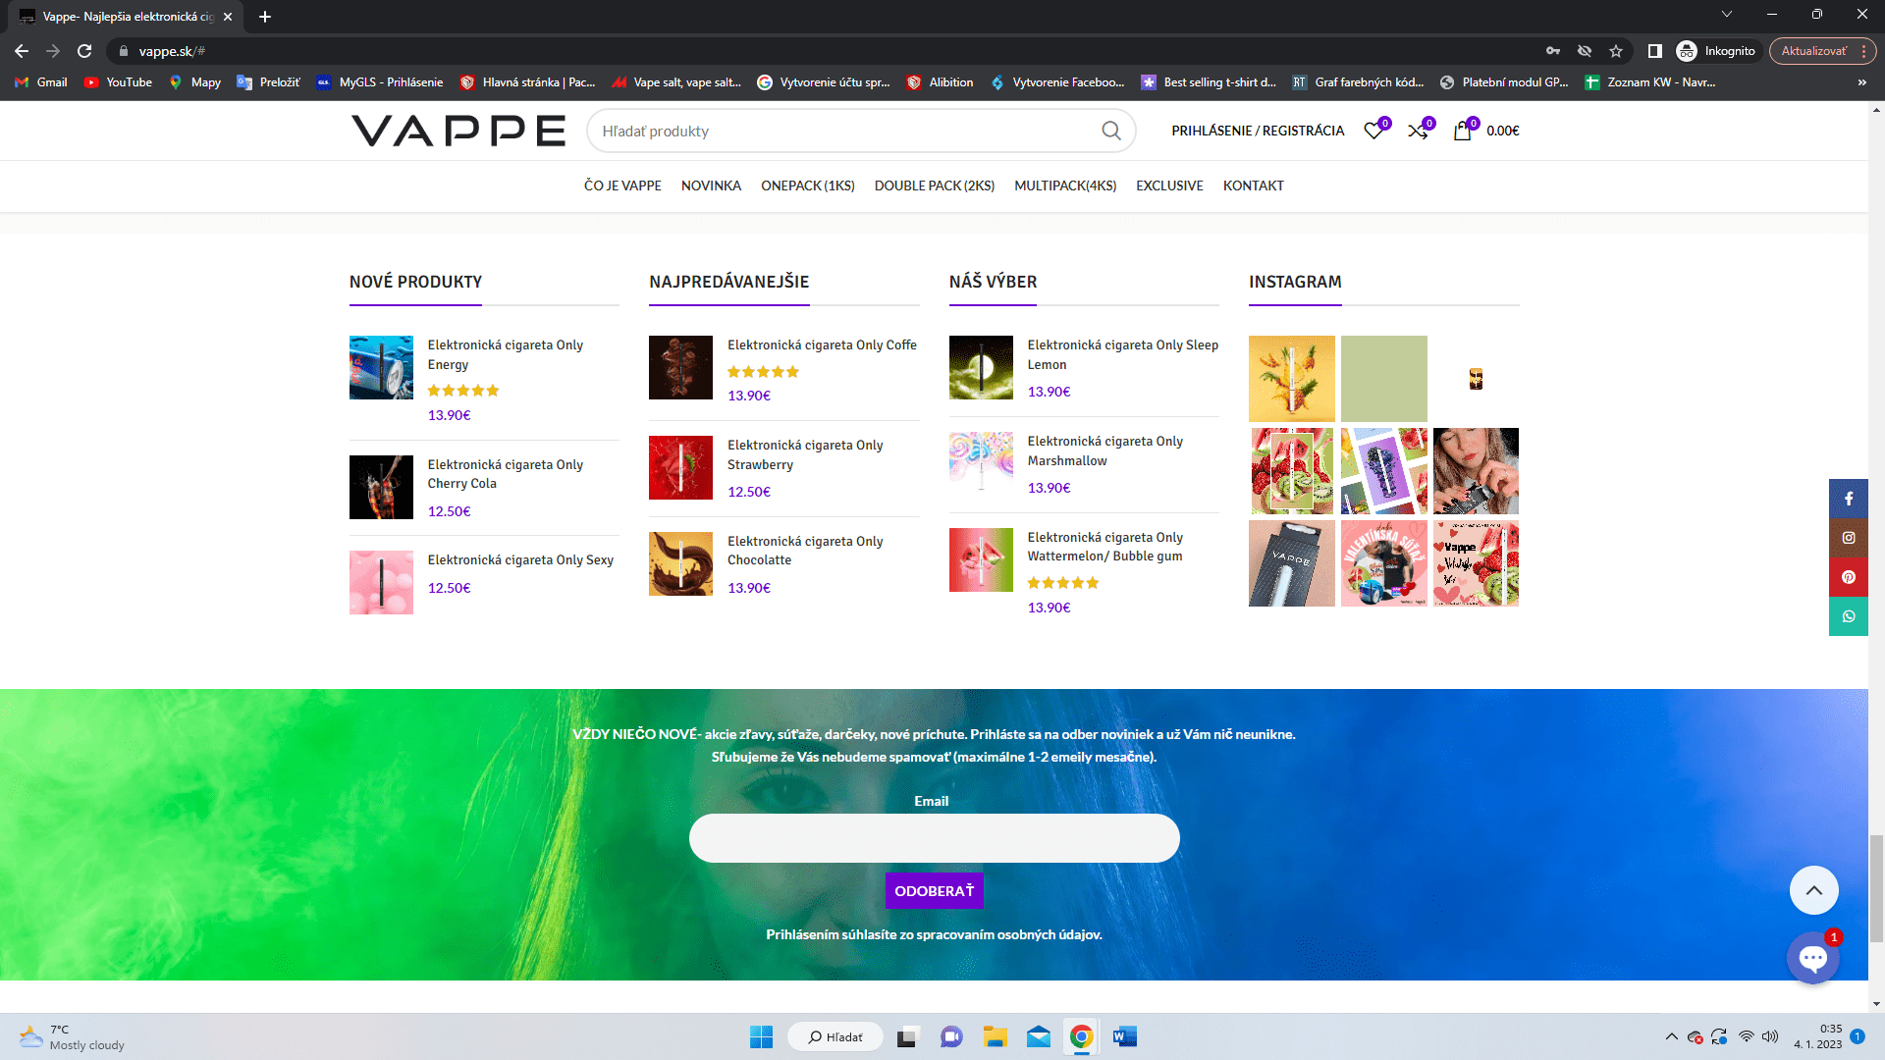Open the MULTIPACK(4KS) menu item
The width and height of the screenshot is (1885, 1060).
pyautogui.click(x=1065, y=185)
